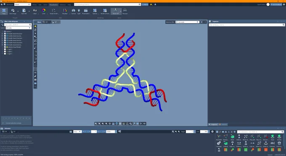Viewport: 286px width, 156px height.
Task: Open the Interface menu tab
Action: [63, 5]
